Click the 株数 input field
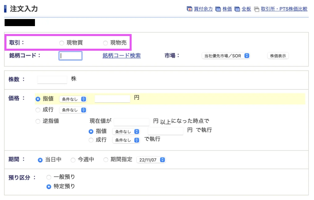This screenshot has width=314, height=200. [52, 80]
